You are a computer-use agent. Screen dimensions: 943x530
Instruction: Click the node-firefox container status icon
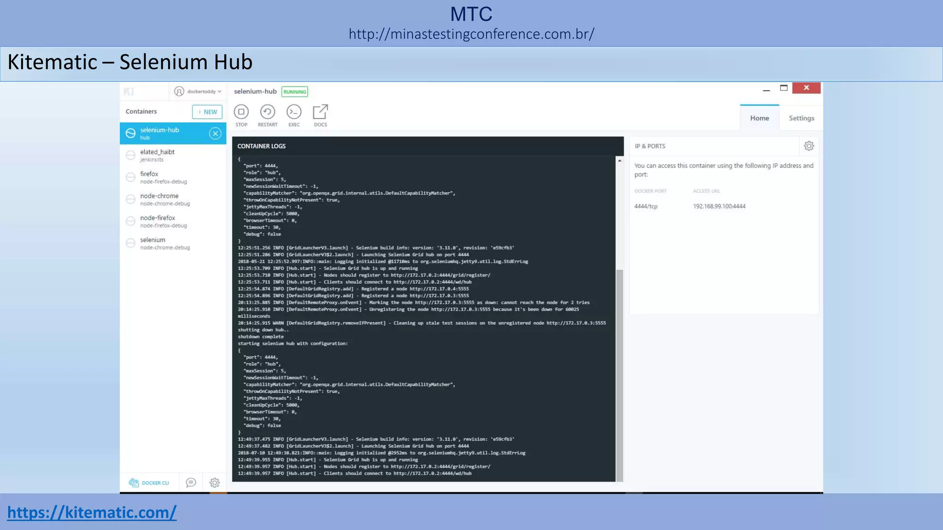131,221
